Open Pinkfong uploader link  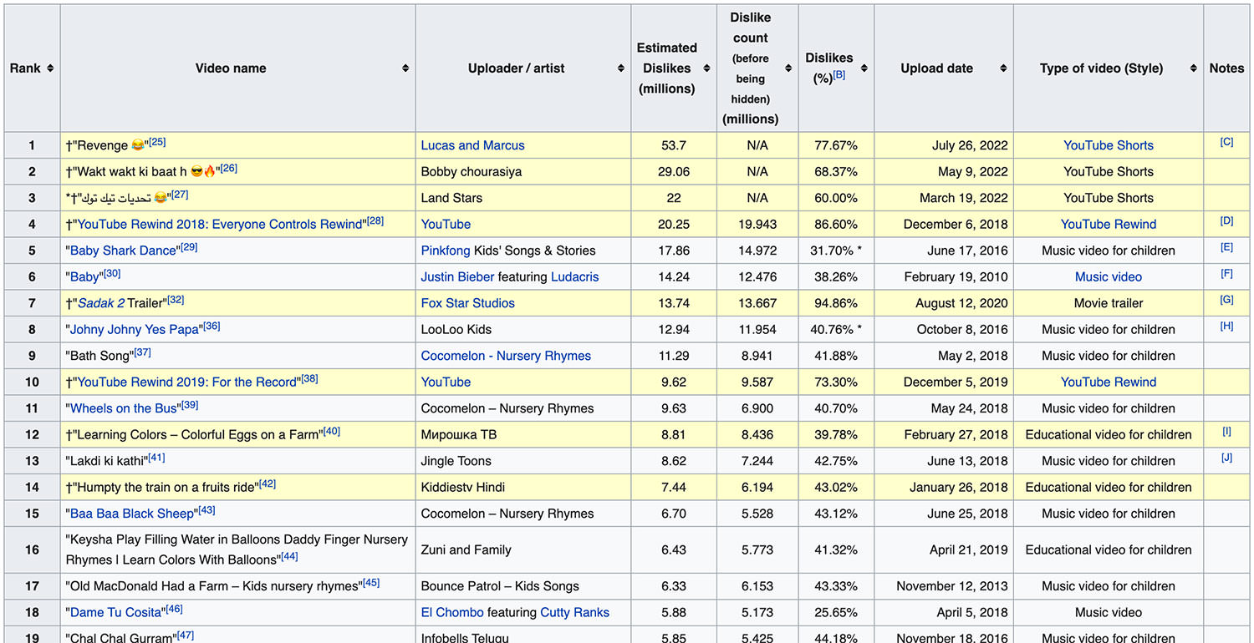446,251
